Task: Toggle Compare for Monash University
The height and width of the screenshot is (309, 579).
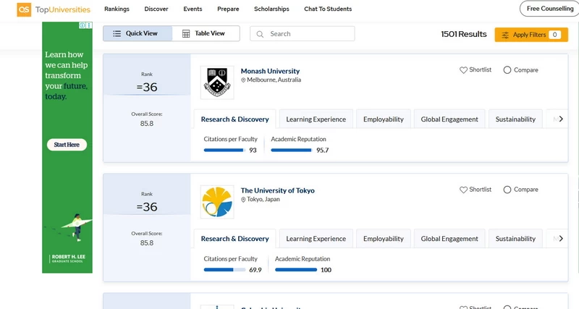Action: tap(507, 70)
